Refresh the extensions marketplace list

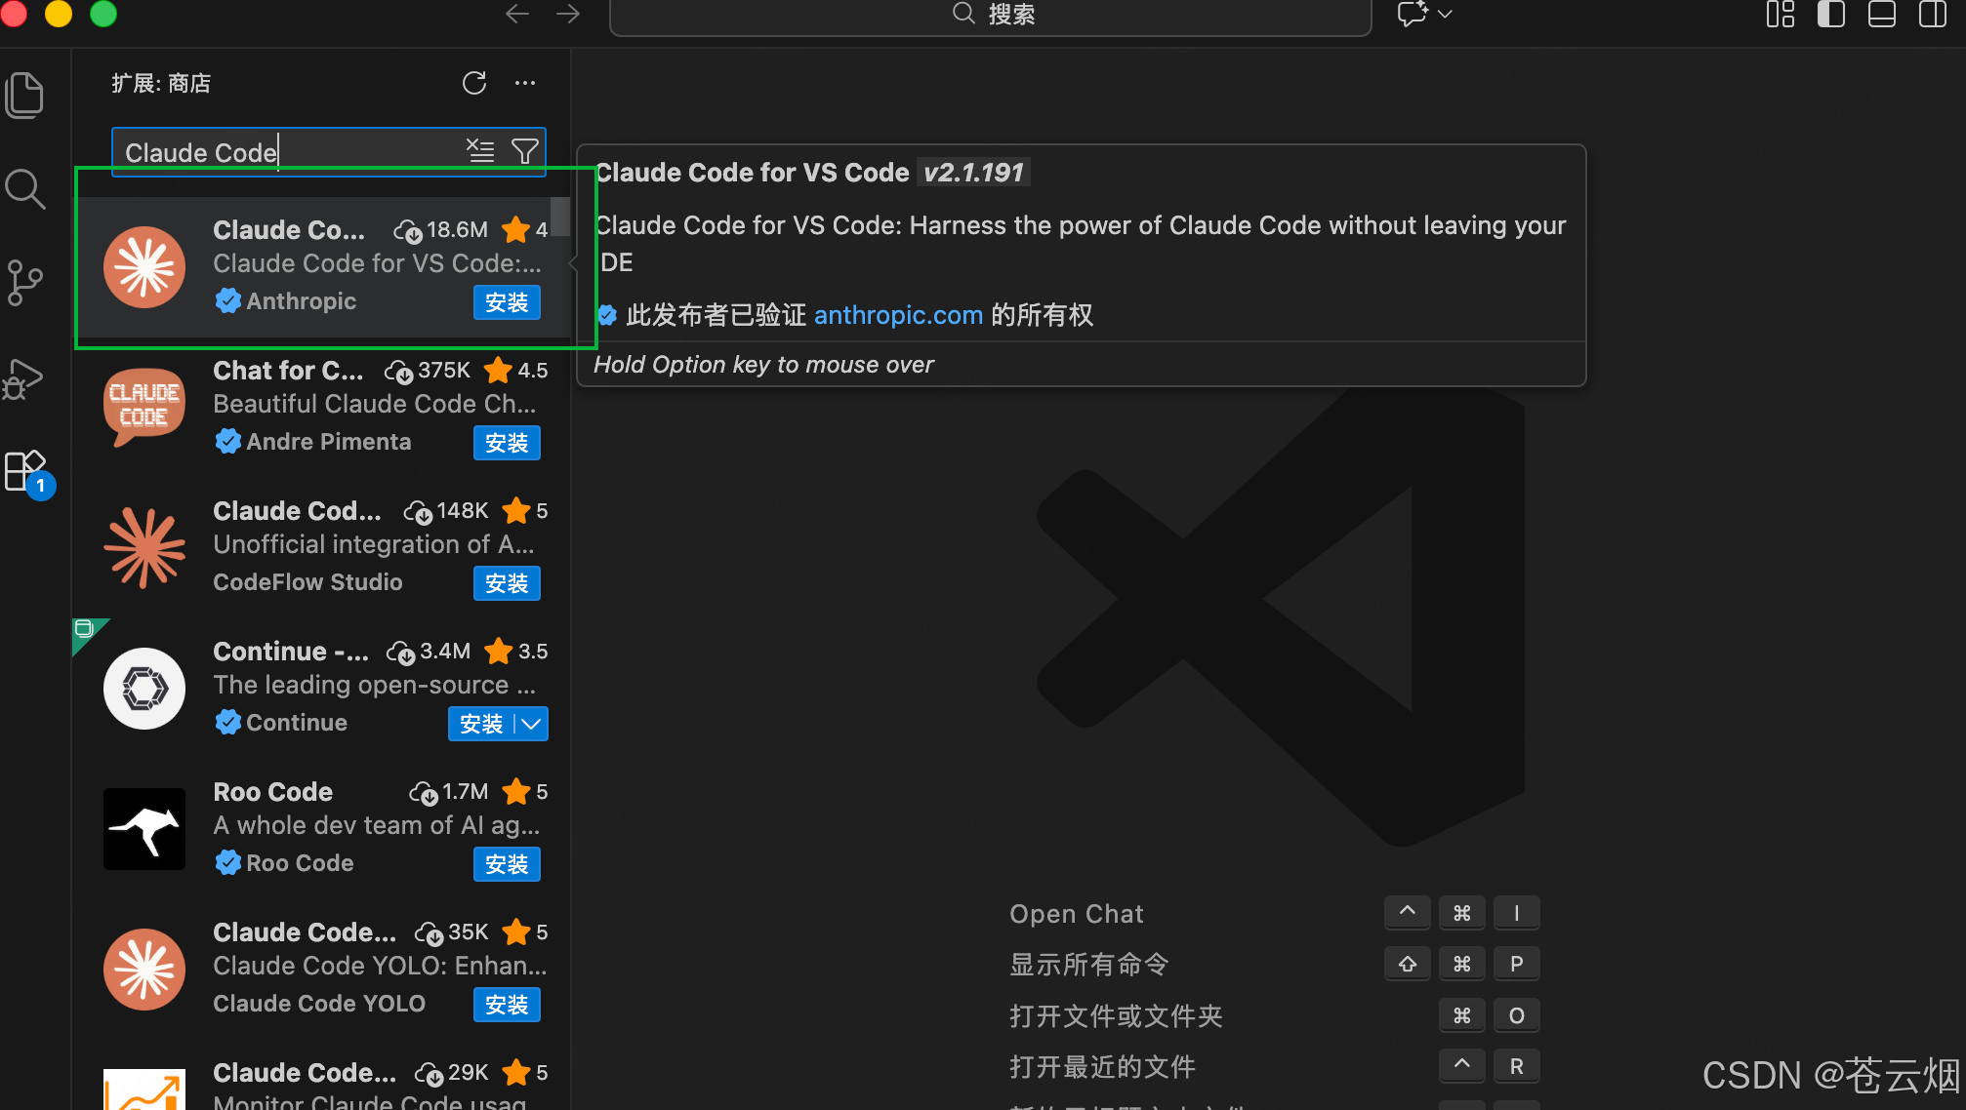click(474, 83)
